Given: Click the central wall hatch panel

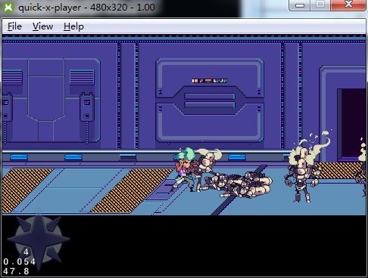Looking at the screenshot, I should pyautogui.click(x=210, y=100).
